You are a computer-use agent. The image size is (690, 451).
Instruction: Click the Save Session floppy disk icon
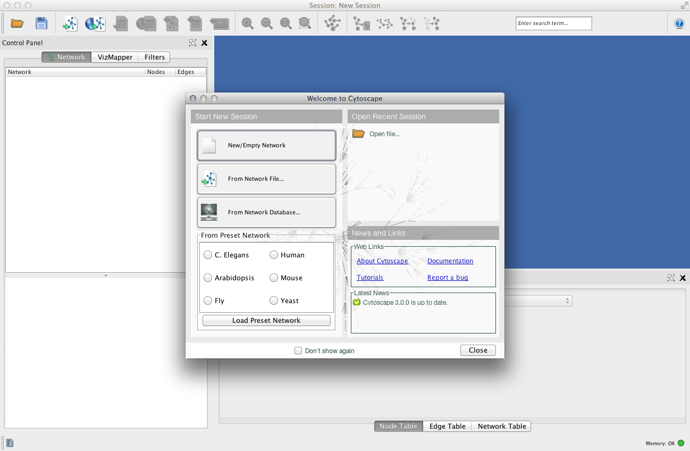click(41, 23)
